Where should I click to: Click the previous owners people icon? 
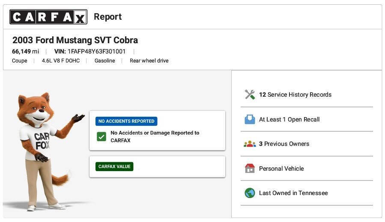250,144
